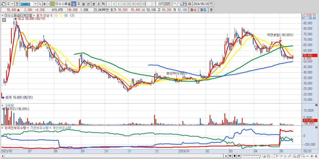
Task: Click the 매도 sell button
Action: (203, 10)
